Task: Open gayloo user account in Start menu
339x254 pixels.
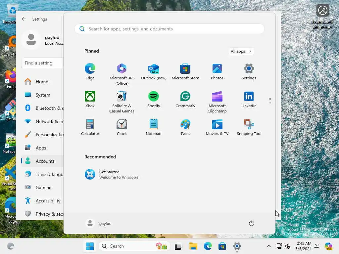Action: pos(99,223)
